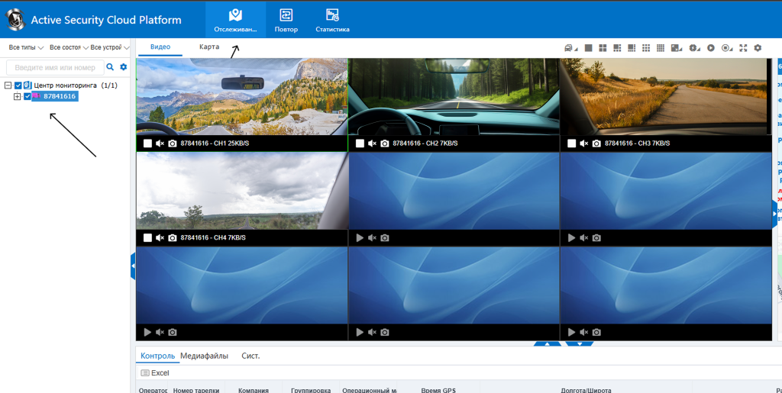Viewport: 782px width, 393px height.
Task: Uncheck the Центр мониторинга checkbox
Action: (18, 85)
